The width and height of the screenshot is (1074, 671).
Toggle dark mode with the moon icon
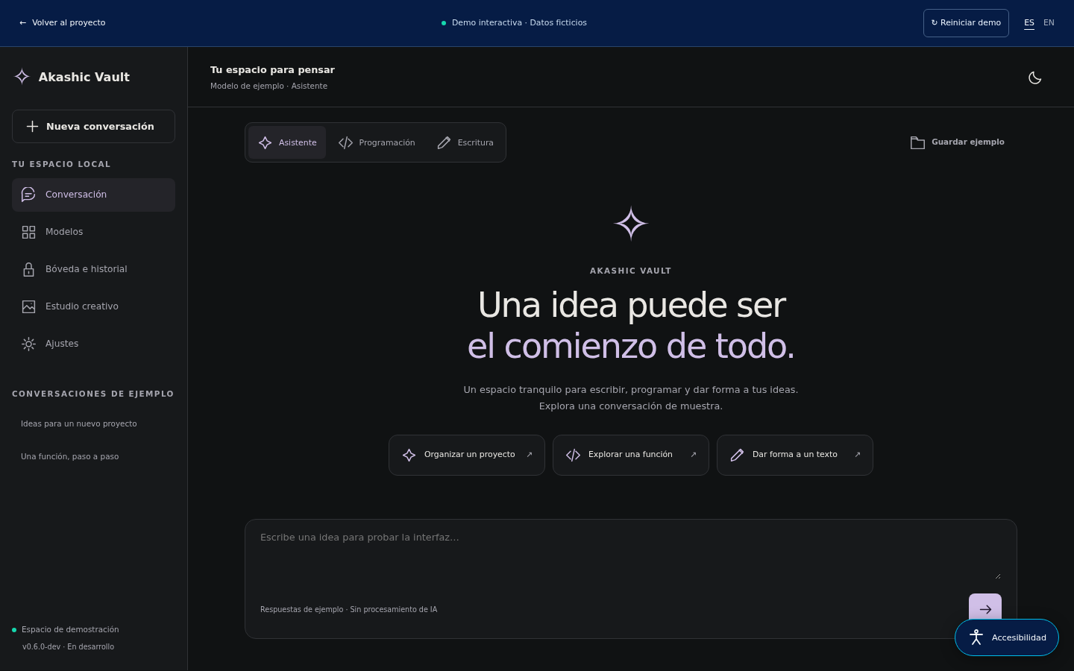1034,78
